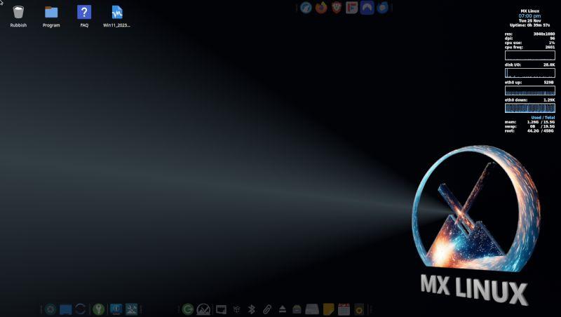Screen dimensions: 561x317
Task: Click the green G icon in bottom panel
Action: coord(188,309)
